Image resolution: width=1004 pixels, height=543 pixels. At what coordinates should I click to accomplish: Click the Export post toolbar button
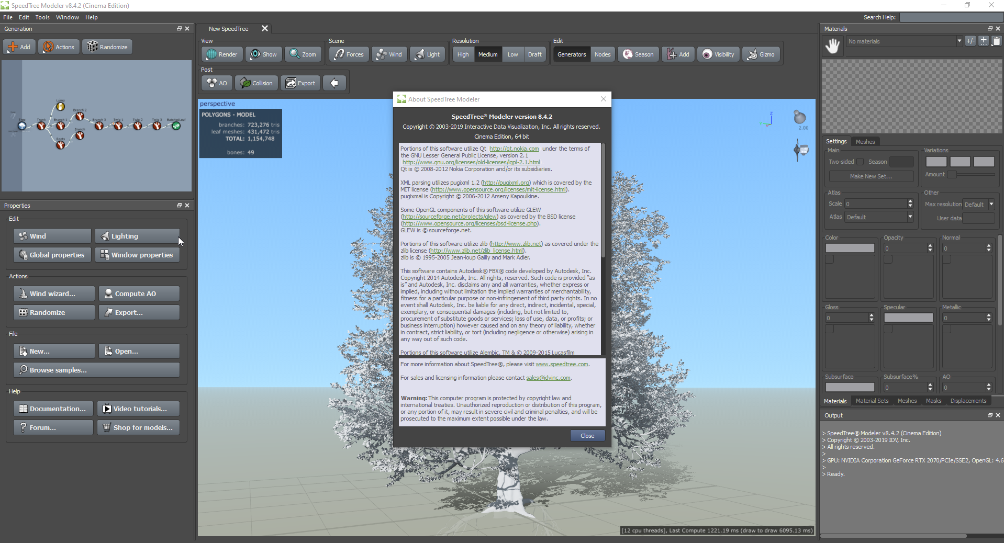point(300,83)
